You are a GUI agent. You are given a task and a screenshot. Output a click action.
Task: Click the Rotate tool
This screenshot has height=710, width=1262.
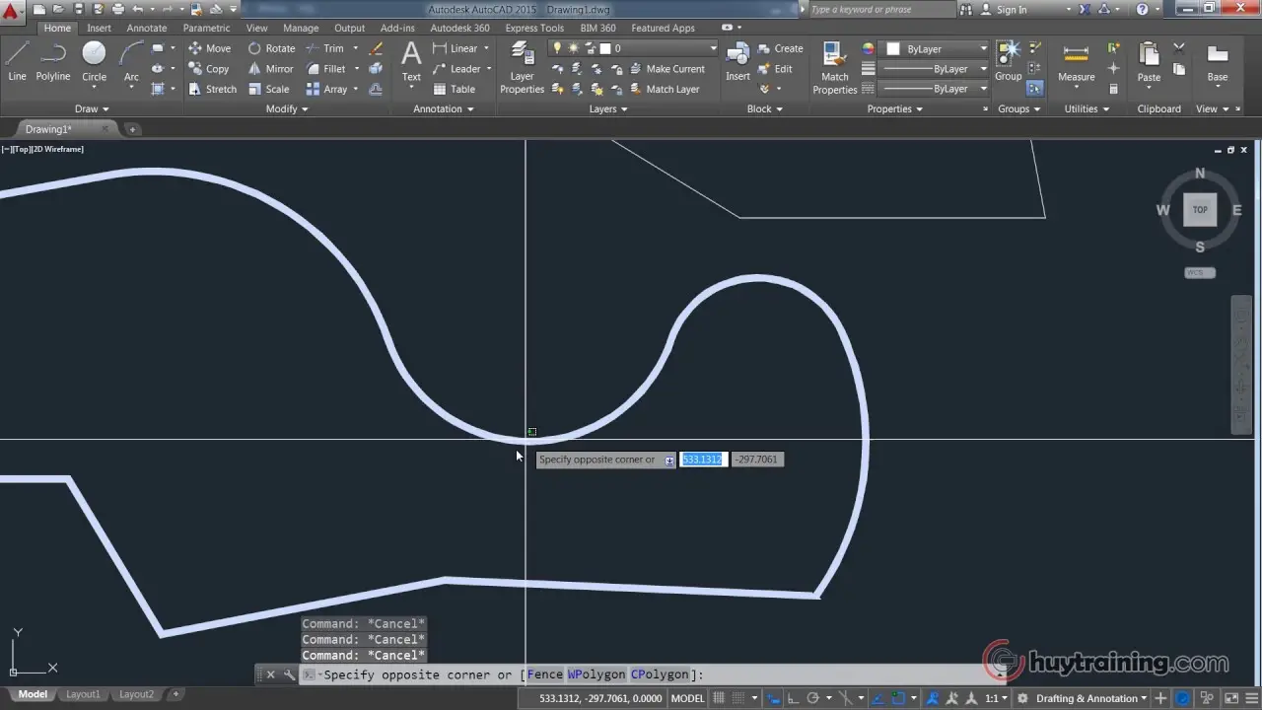click(x=271, y=48)
